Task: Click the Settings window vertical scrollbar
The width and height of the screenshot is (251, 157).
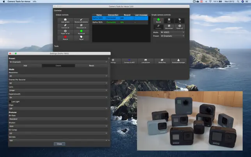Action: click(109, 99)
